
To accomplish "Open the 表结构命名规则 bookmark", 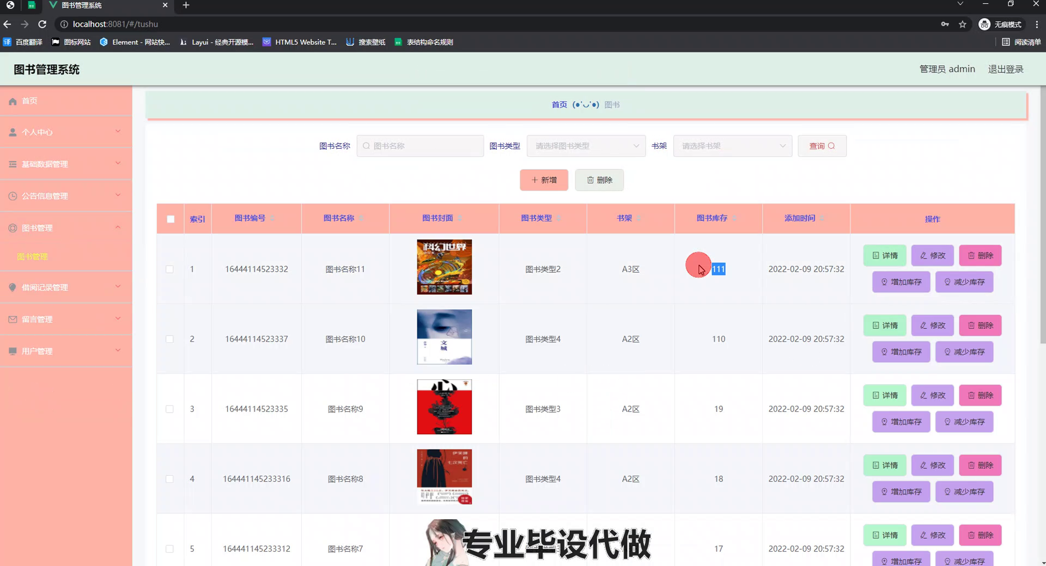I will [424, 42].
